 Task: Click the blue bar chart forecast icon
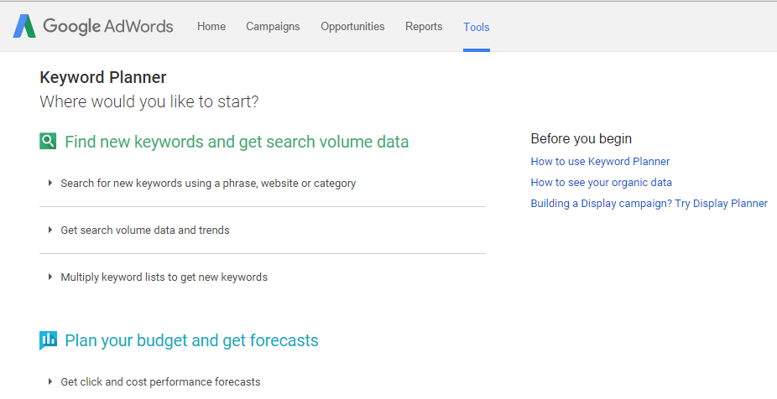click(48, 340)
